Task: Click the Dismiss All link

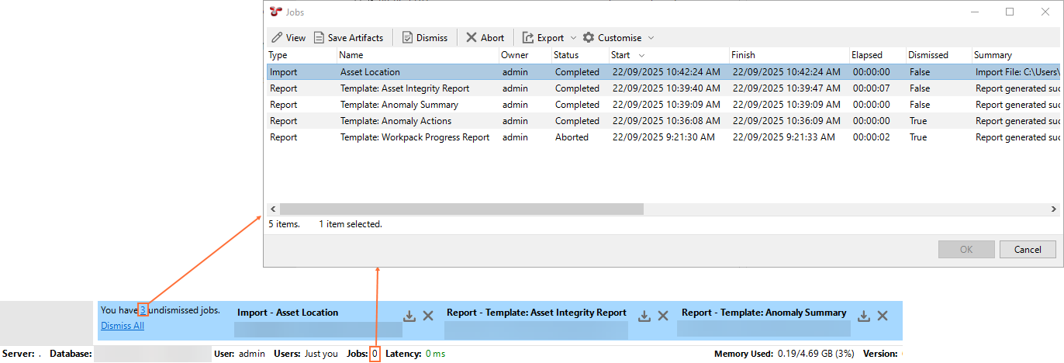Action: (123, 326)
